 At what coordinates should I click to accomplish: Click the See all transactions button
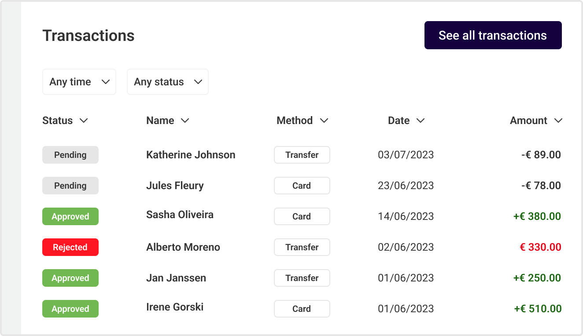pos(493,35)
